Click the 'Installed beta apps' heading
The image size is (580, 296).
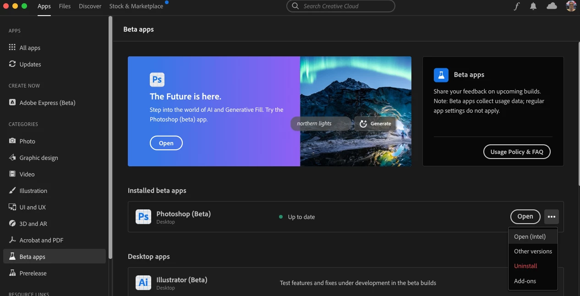point(157,191)
